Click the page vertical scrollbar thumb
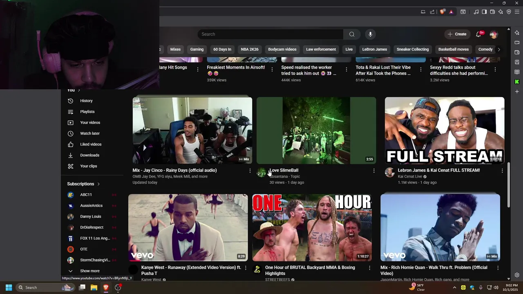 (x=509, y=185)
